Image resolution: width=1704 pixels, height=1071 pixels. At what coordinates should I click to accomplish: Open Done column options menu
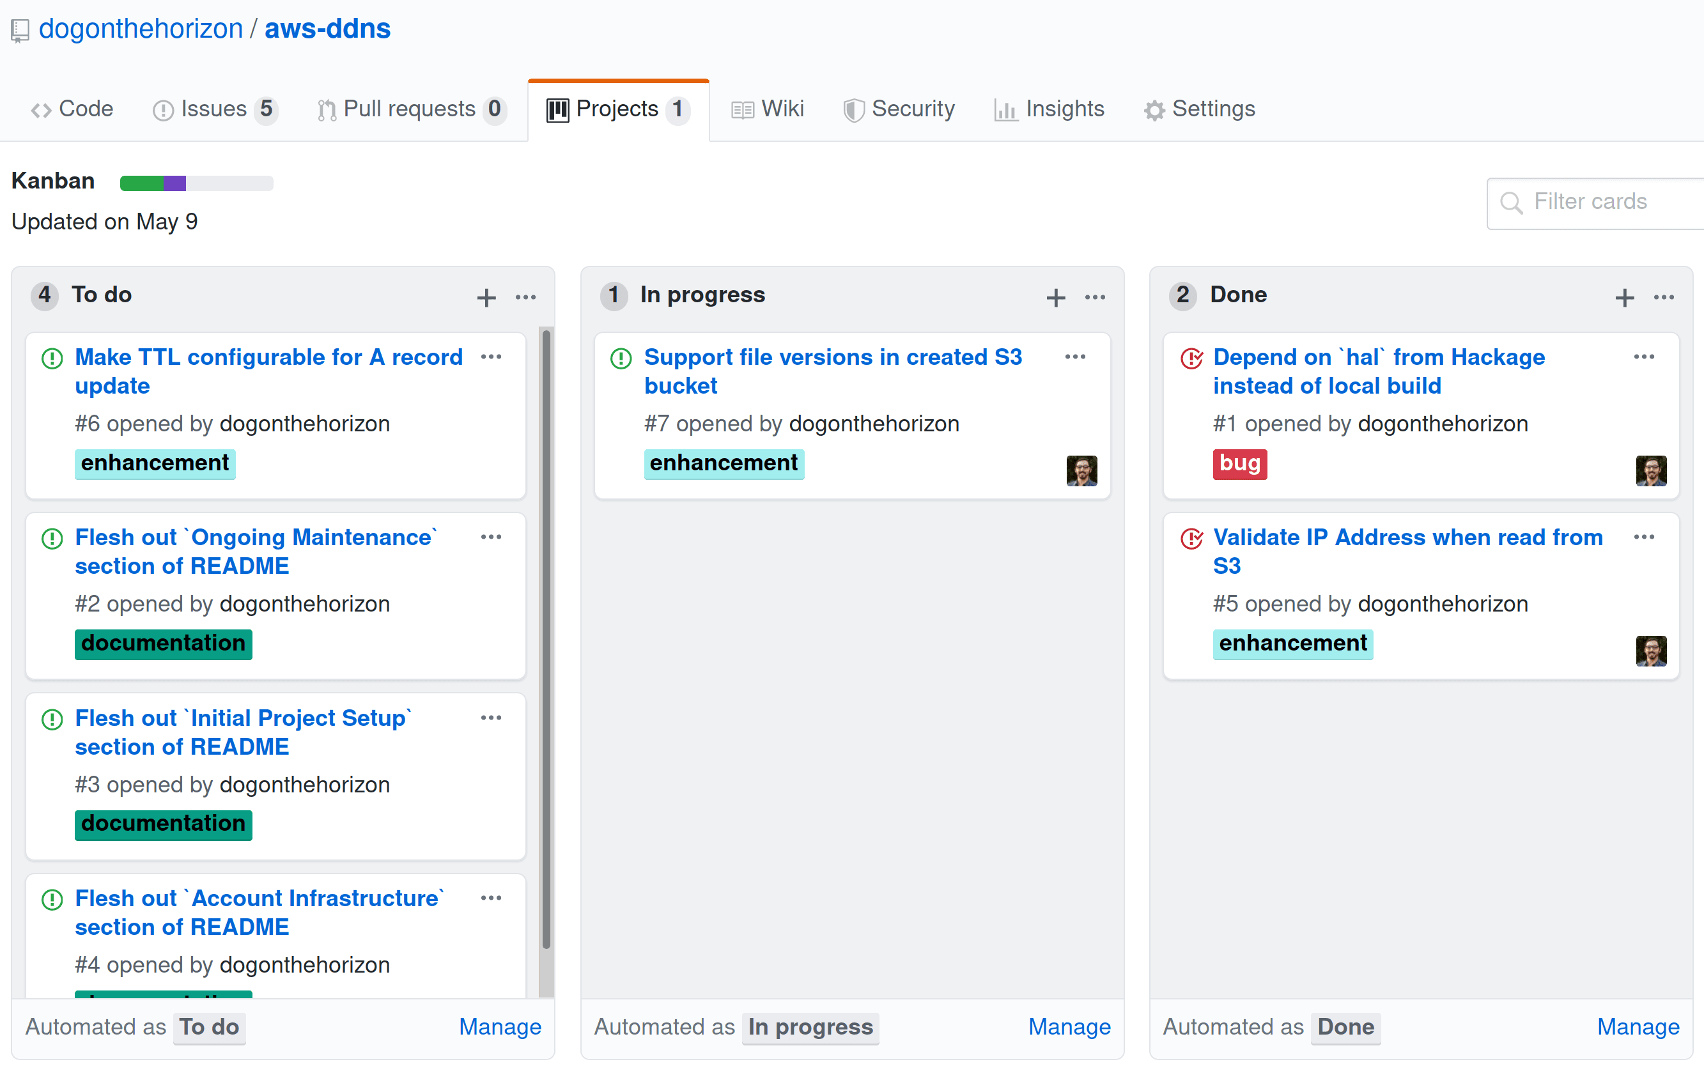(x=1664, y=297)
